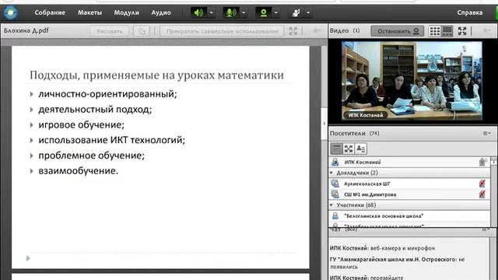This screenshot has width=498, height=280.
Task: Click host icon beside ИПК Костанай
Action: [335, 162]
